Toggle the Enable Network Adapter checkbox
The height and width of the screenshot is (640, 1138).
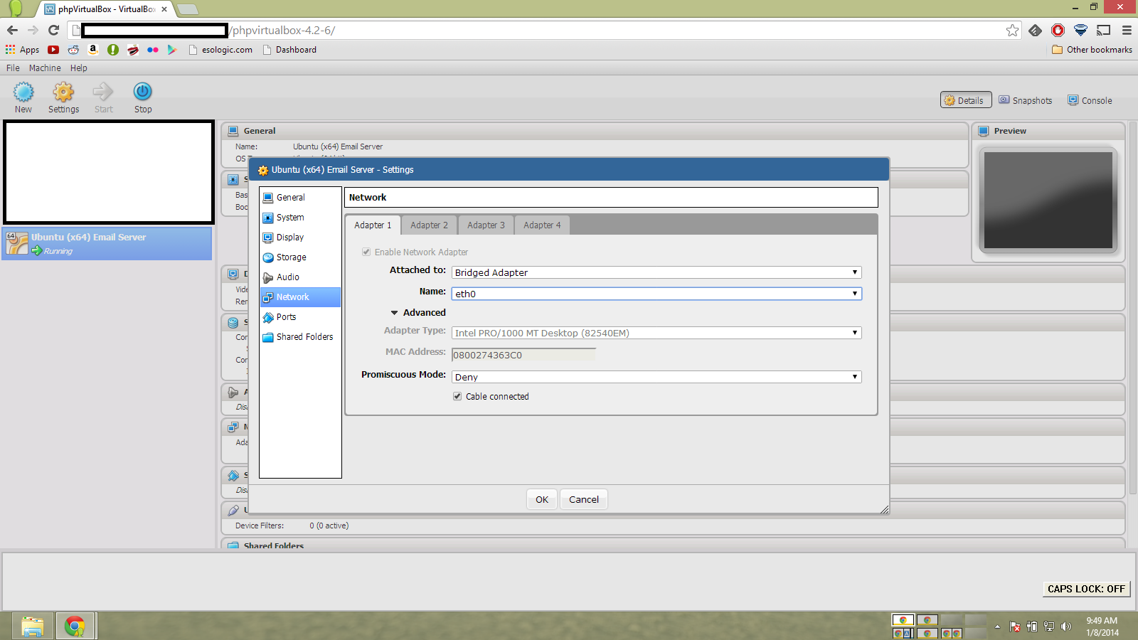366,252
